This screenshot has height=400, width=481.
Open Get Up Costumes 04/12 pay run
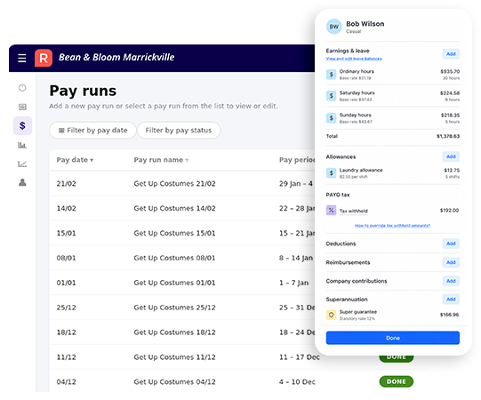174,382
